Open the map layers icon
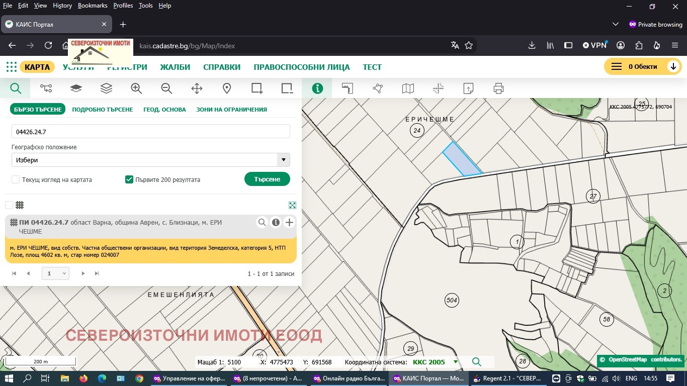The image size is (687, 386). (x=76, y=88)
